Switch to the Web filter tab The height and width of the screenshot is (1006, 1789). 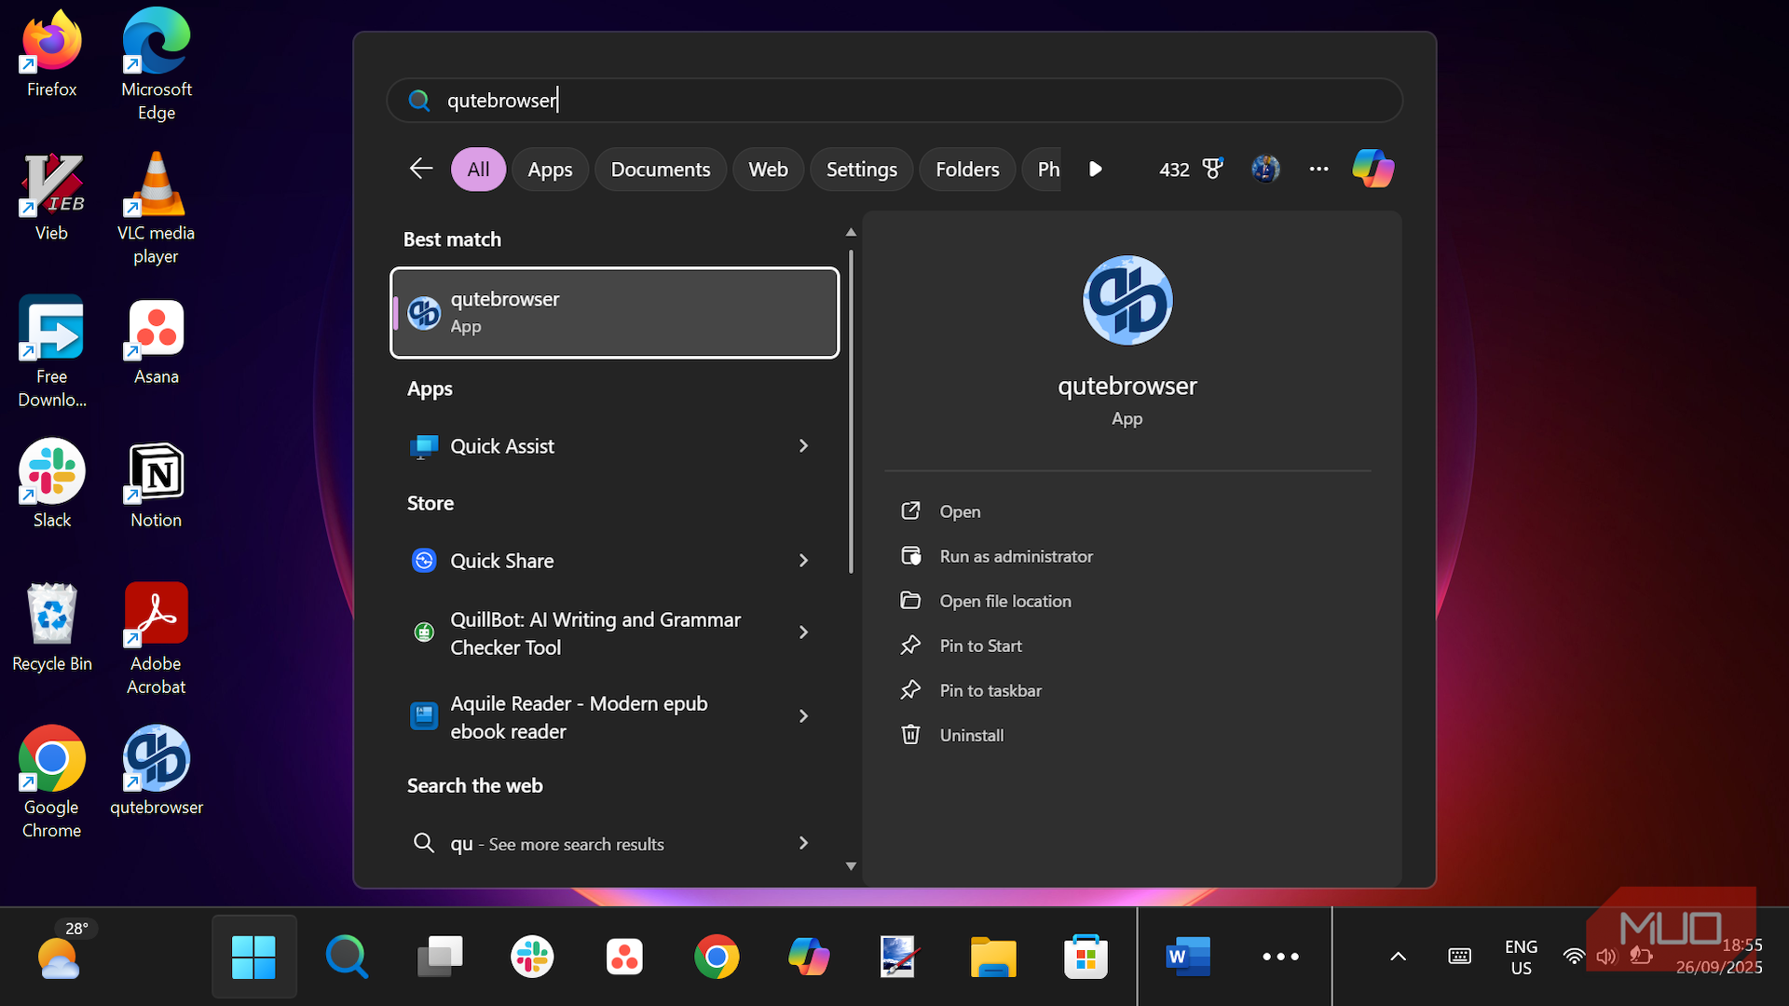pos(768,169)
